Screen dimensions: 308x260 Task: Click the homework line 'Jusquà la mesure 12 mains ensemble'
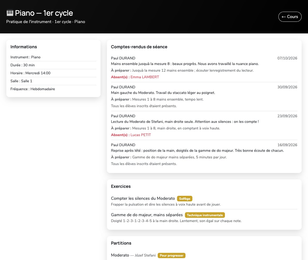(x=182, y=71)
